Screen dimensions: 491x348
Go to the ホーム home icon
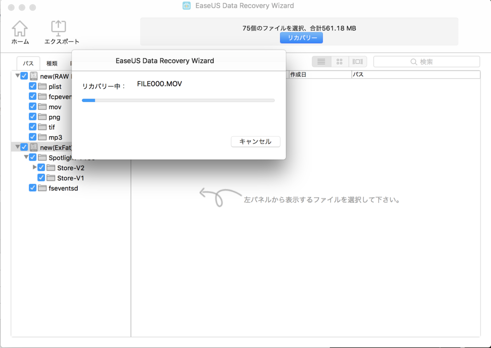(20, 28)
